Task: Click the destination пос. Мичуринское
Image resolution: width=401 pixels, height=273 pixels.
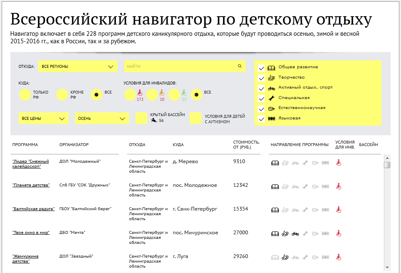Action: [x=195, y=233]
